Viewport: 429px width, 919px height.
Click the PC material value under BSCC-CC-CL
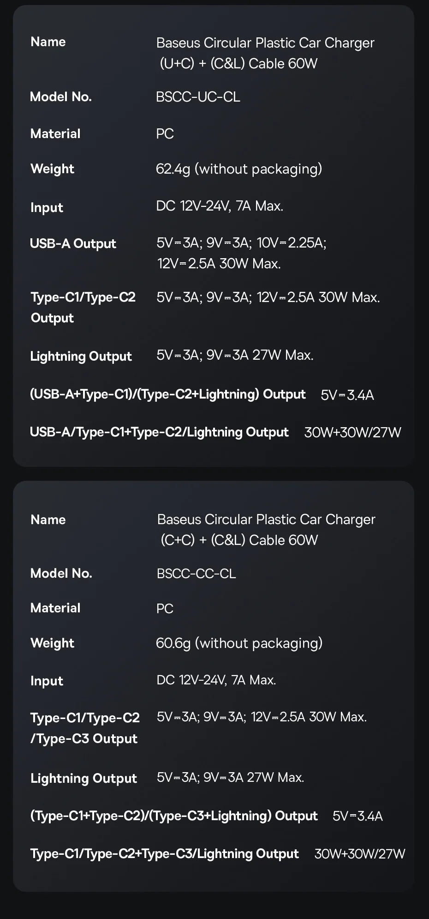165,609
